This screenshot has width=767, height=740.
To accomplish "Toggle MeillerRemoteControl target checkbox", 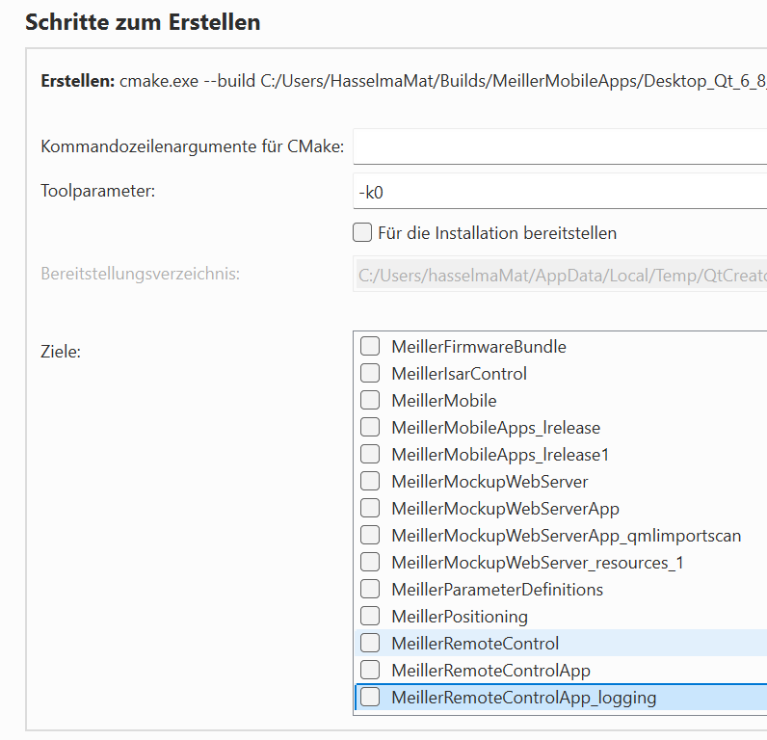I will [x=370, y=643].
